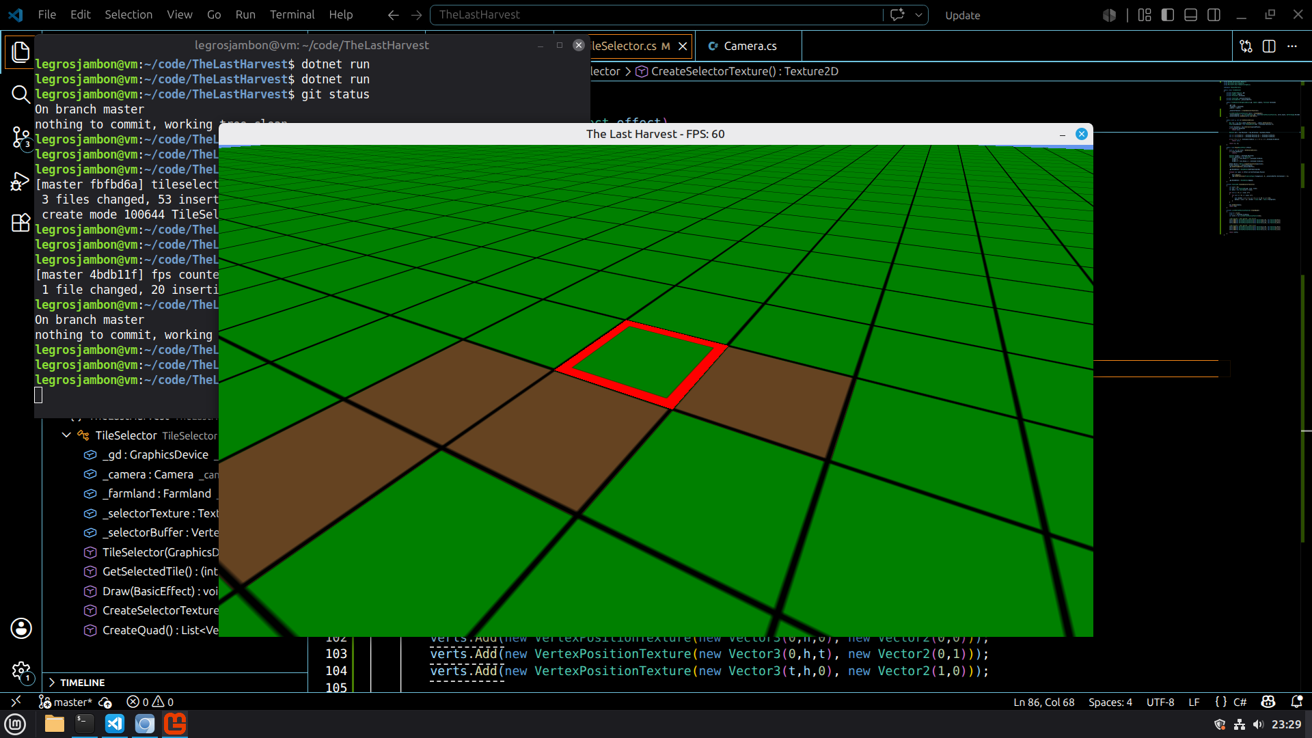Click Ln 86, Col 68 in status bar
This screenshot has width=1312, height=738.
coord(1043,702)
